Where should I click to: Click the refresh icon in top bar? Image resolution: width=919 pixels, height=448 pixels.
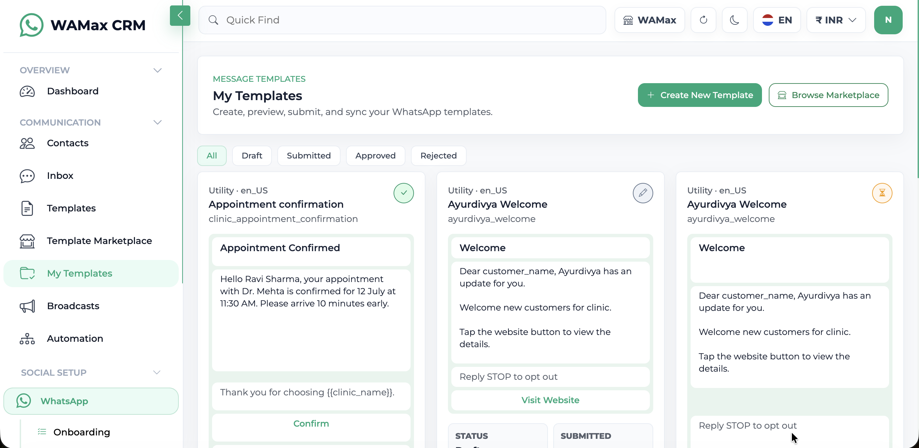point(703,20)
